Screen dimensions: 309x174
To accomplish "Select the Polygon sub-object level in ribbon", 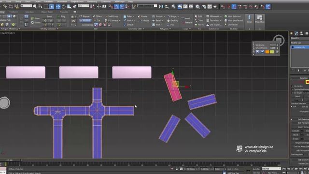I will point(9,16).
